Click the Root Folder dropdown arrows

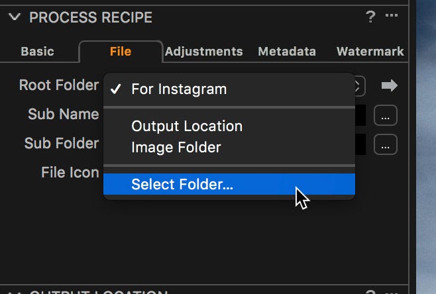pyautogui.click(x=360, y=86)
